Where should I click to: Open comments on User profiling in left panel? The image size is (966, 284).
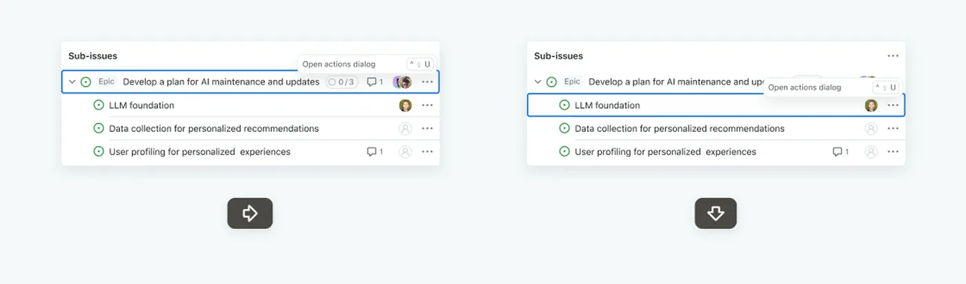(375, 152)
